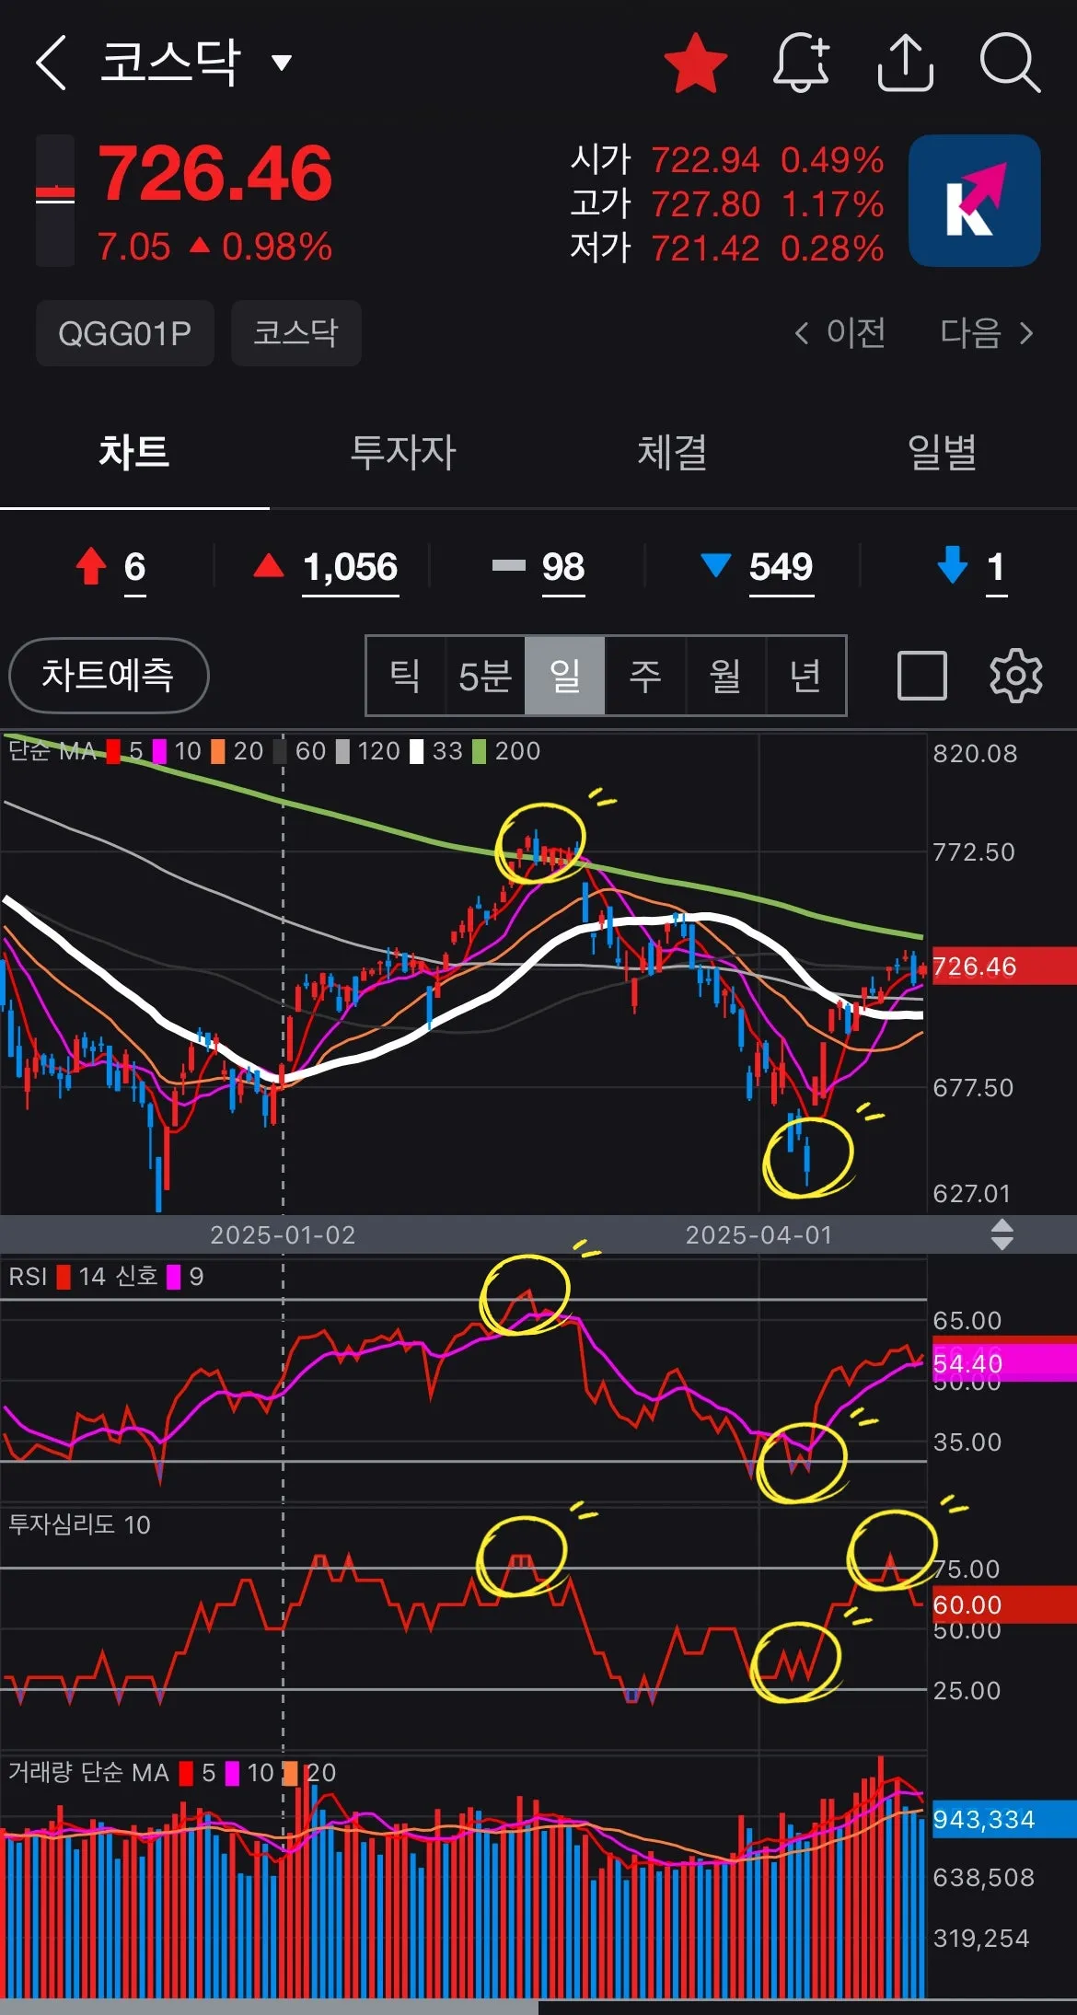Tap the psychology value tag 60.00

(1004, 1604)
